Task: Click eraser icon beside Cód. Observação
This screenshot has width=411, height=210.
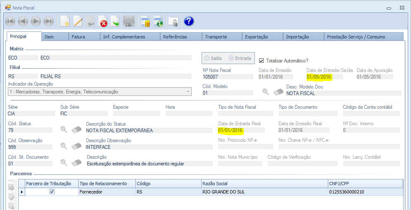Action: coord(77,146)
